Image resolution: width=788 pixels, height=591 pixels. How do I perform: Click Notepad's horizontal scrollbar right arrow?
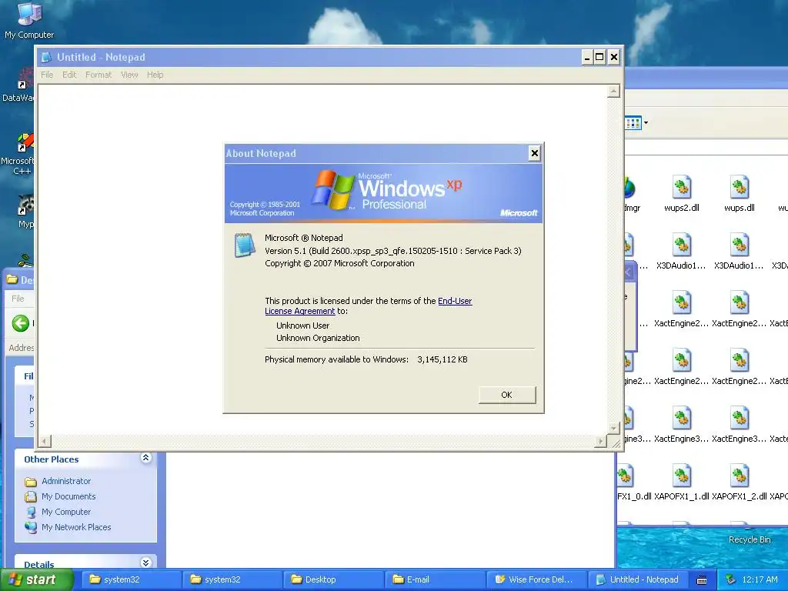pyautogui.click(x=600, y=441)
